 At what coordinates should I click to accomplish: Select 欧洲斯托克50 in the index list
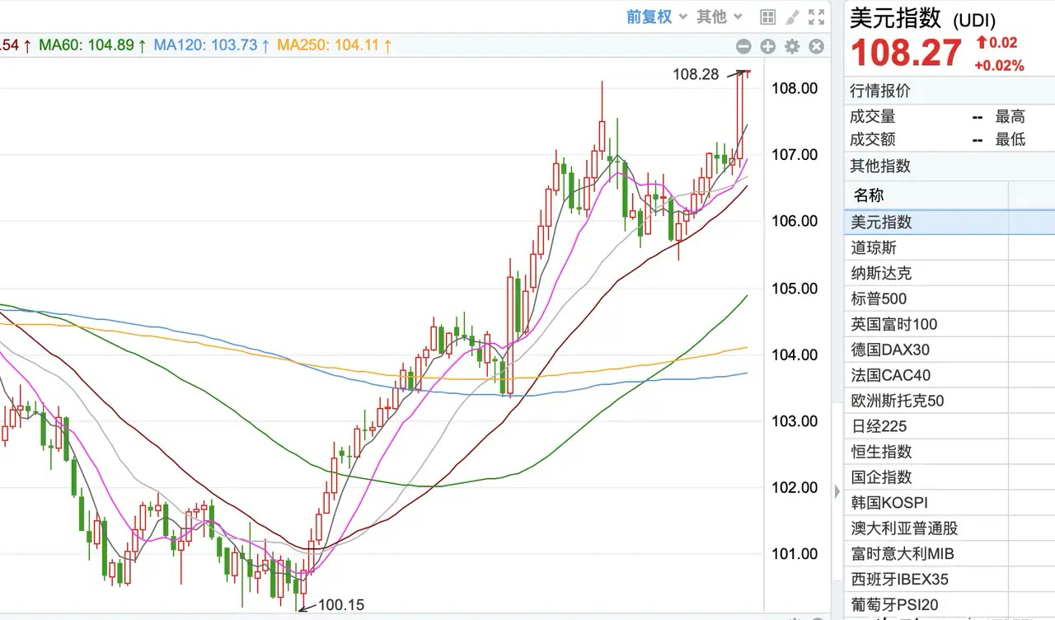(949, 401)
